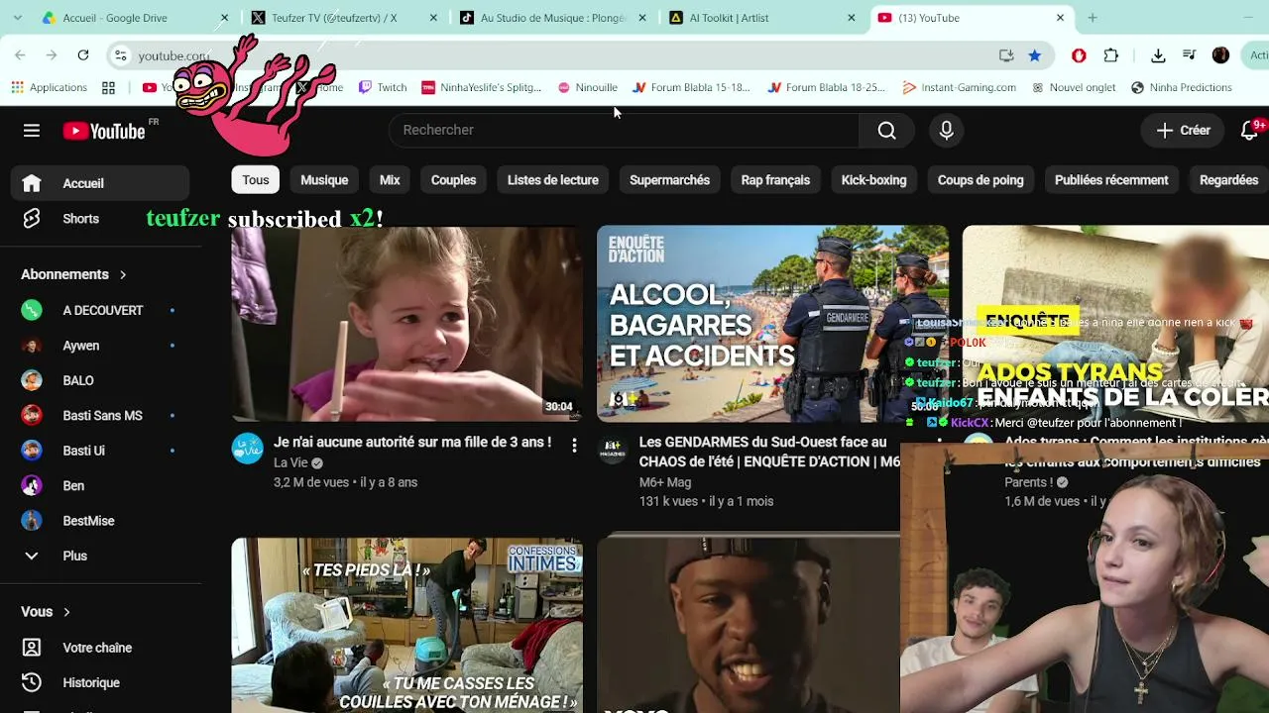The image size is (1269, 713).
Task: Select the Mix filter chip
Action: [x=390, y=180]
